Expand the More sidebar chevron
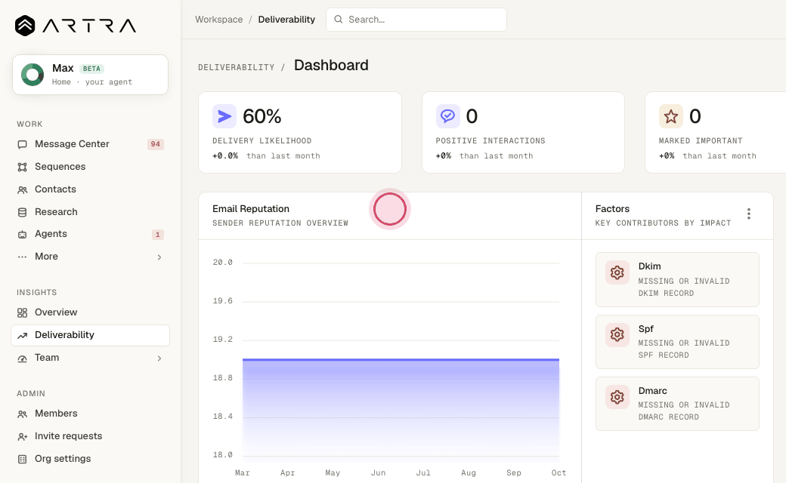 pos(159,257)
